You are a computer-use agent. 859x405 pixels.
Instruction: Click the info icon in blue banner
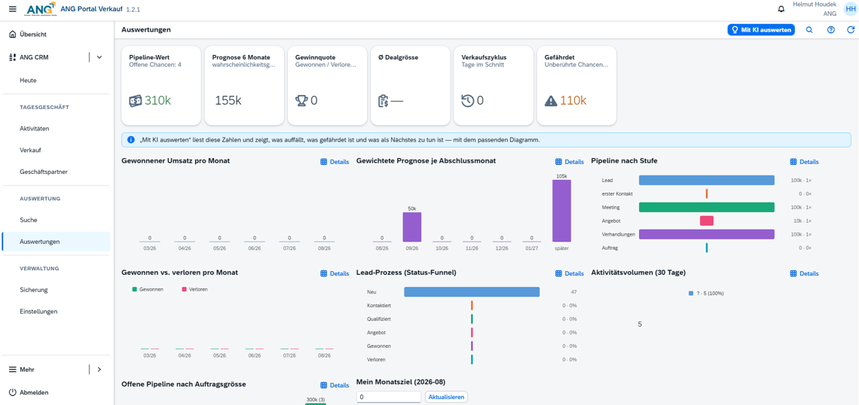(130, 140)
